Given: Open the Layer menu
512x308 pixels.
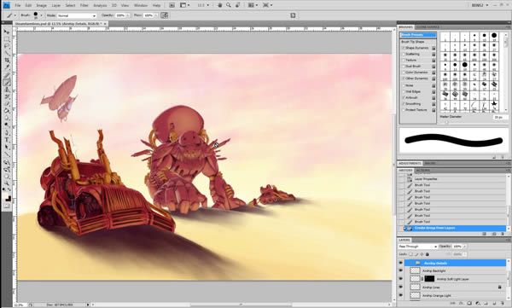Looking at the screenshot, I should [x=56, y=6].
